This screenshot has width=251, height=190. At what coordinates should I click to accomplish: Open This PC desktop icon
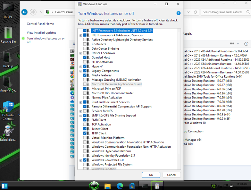(8, 10)
